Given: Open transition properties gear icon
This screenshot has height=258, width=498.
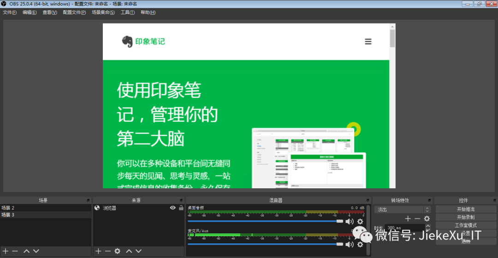Looking at the screenshot, I should click(x=427, y=219).
